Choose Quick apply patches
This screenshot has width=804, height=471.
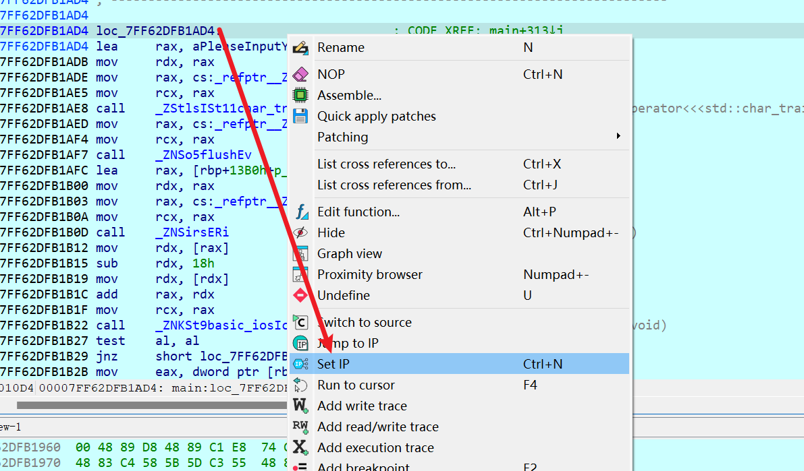(x=460, y=116)
